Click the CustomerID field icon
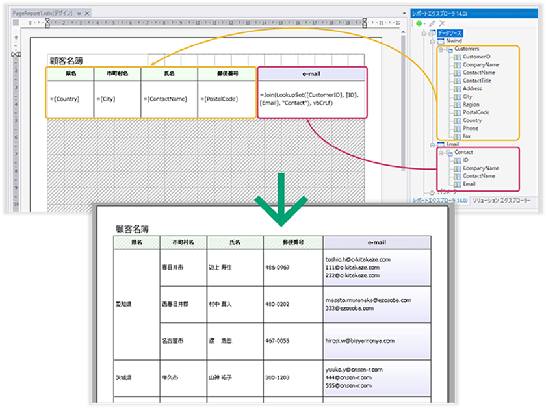The image size is (546, 408). click(457, 57)
